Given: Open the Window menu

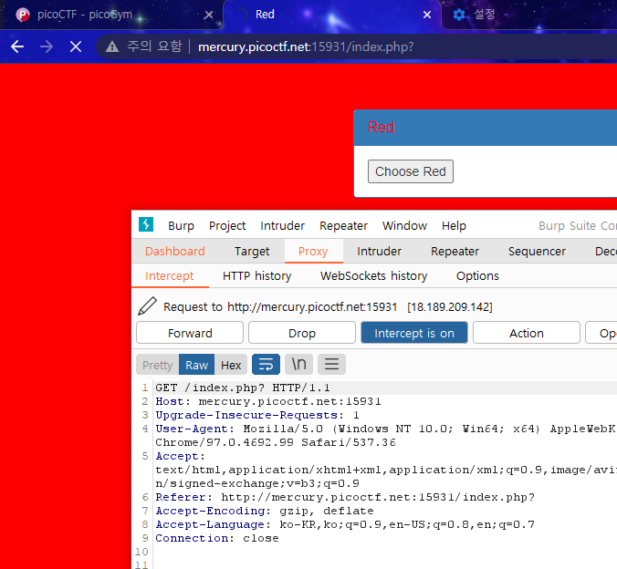Looking at the screenshot, I should click(404, 226).
